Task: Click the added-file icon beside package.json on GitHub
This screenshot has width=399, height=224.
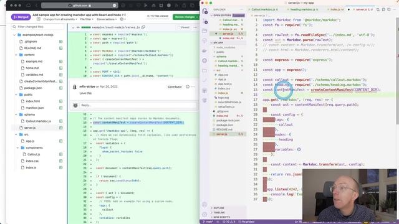Action: pyautogui.click(x=61, y=88)
